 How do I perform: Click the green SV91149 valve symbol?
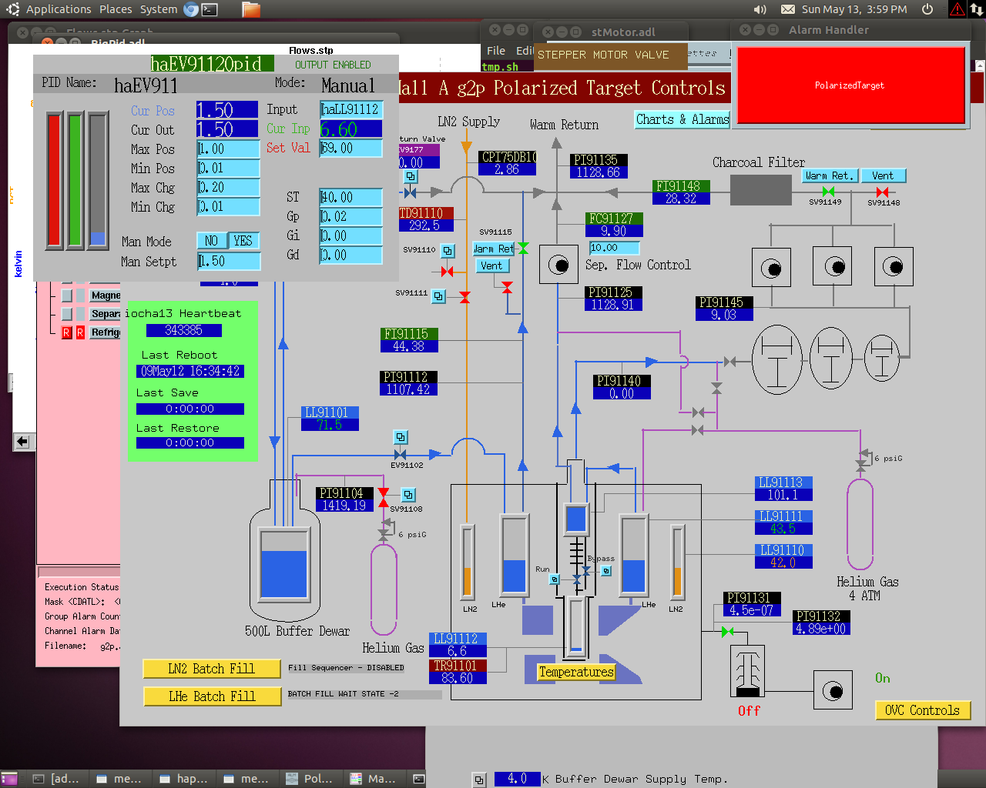pos(828,192)
